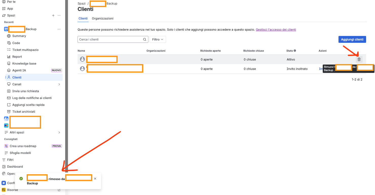The image size is (375, 195).
Task: Open the Knowledge base
Action: 24,64
